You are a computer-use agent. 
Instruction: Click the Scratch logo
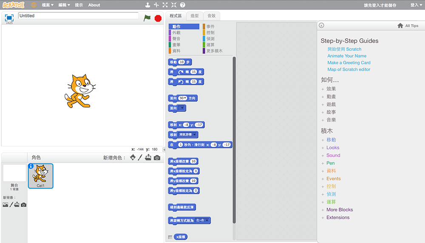pos(14,5)
